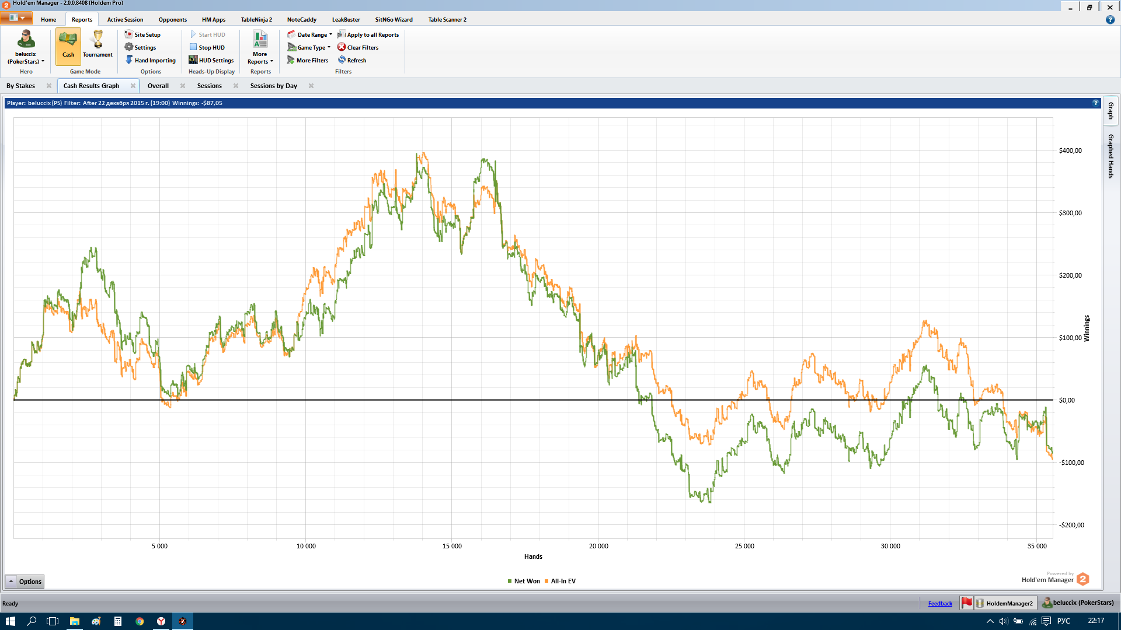1121x630 pixels.
Task: Open Chrome from taskbar
Action: pyautogui.click(x=140, y=621)
